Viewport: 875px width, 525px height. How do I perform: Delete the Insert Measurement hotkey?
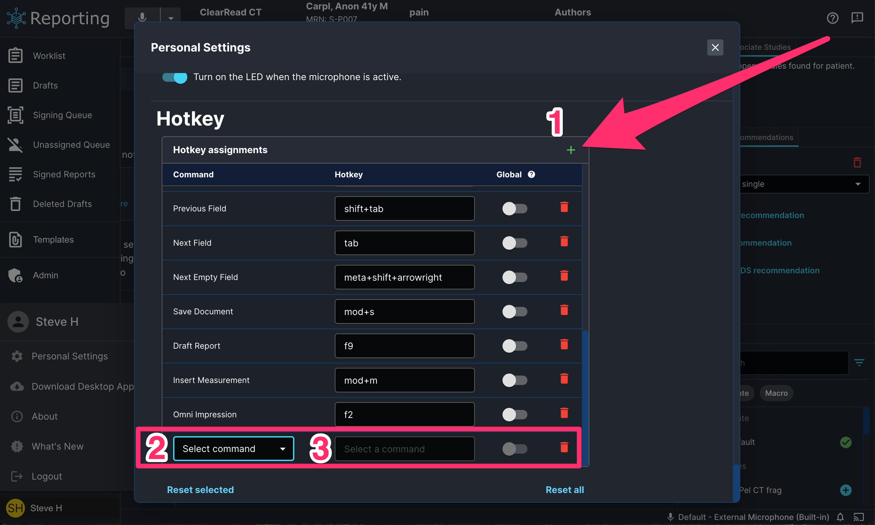564,379
